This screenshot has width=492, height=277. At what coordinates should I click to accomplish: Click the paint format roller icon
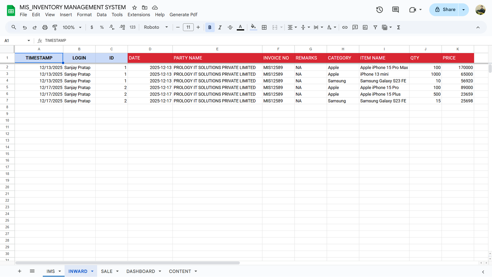point(55,27)
